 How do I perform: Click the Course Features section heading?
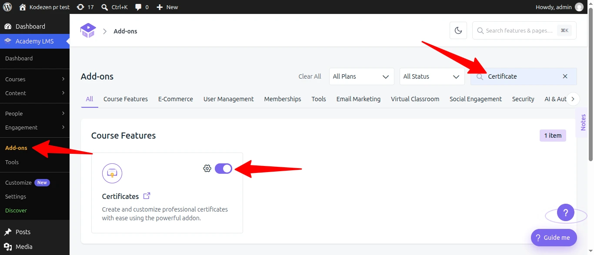123,136
